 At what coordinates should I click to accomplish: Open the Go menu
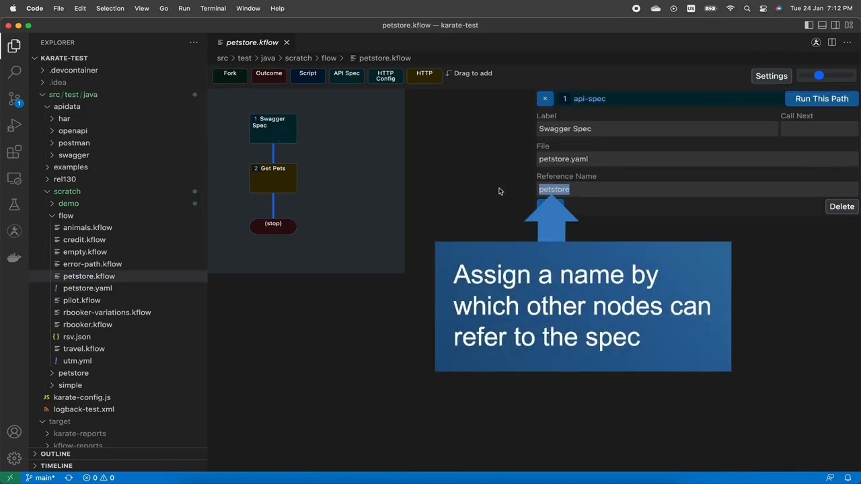point(164,8)
